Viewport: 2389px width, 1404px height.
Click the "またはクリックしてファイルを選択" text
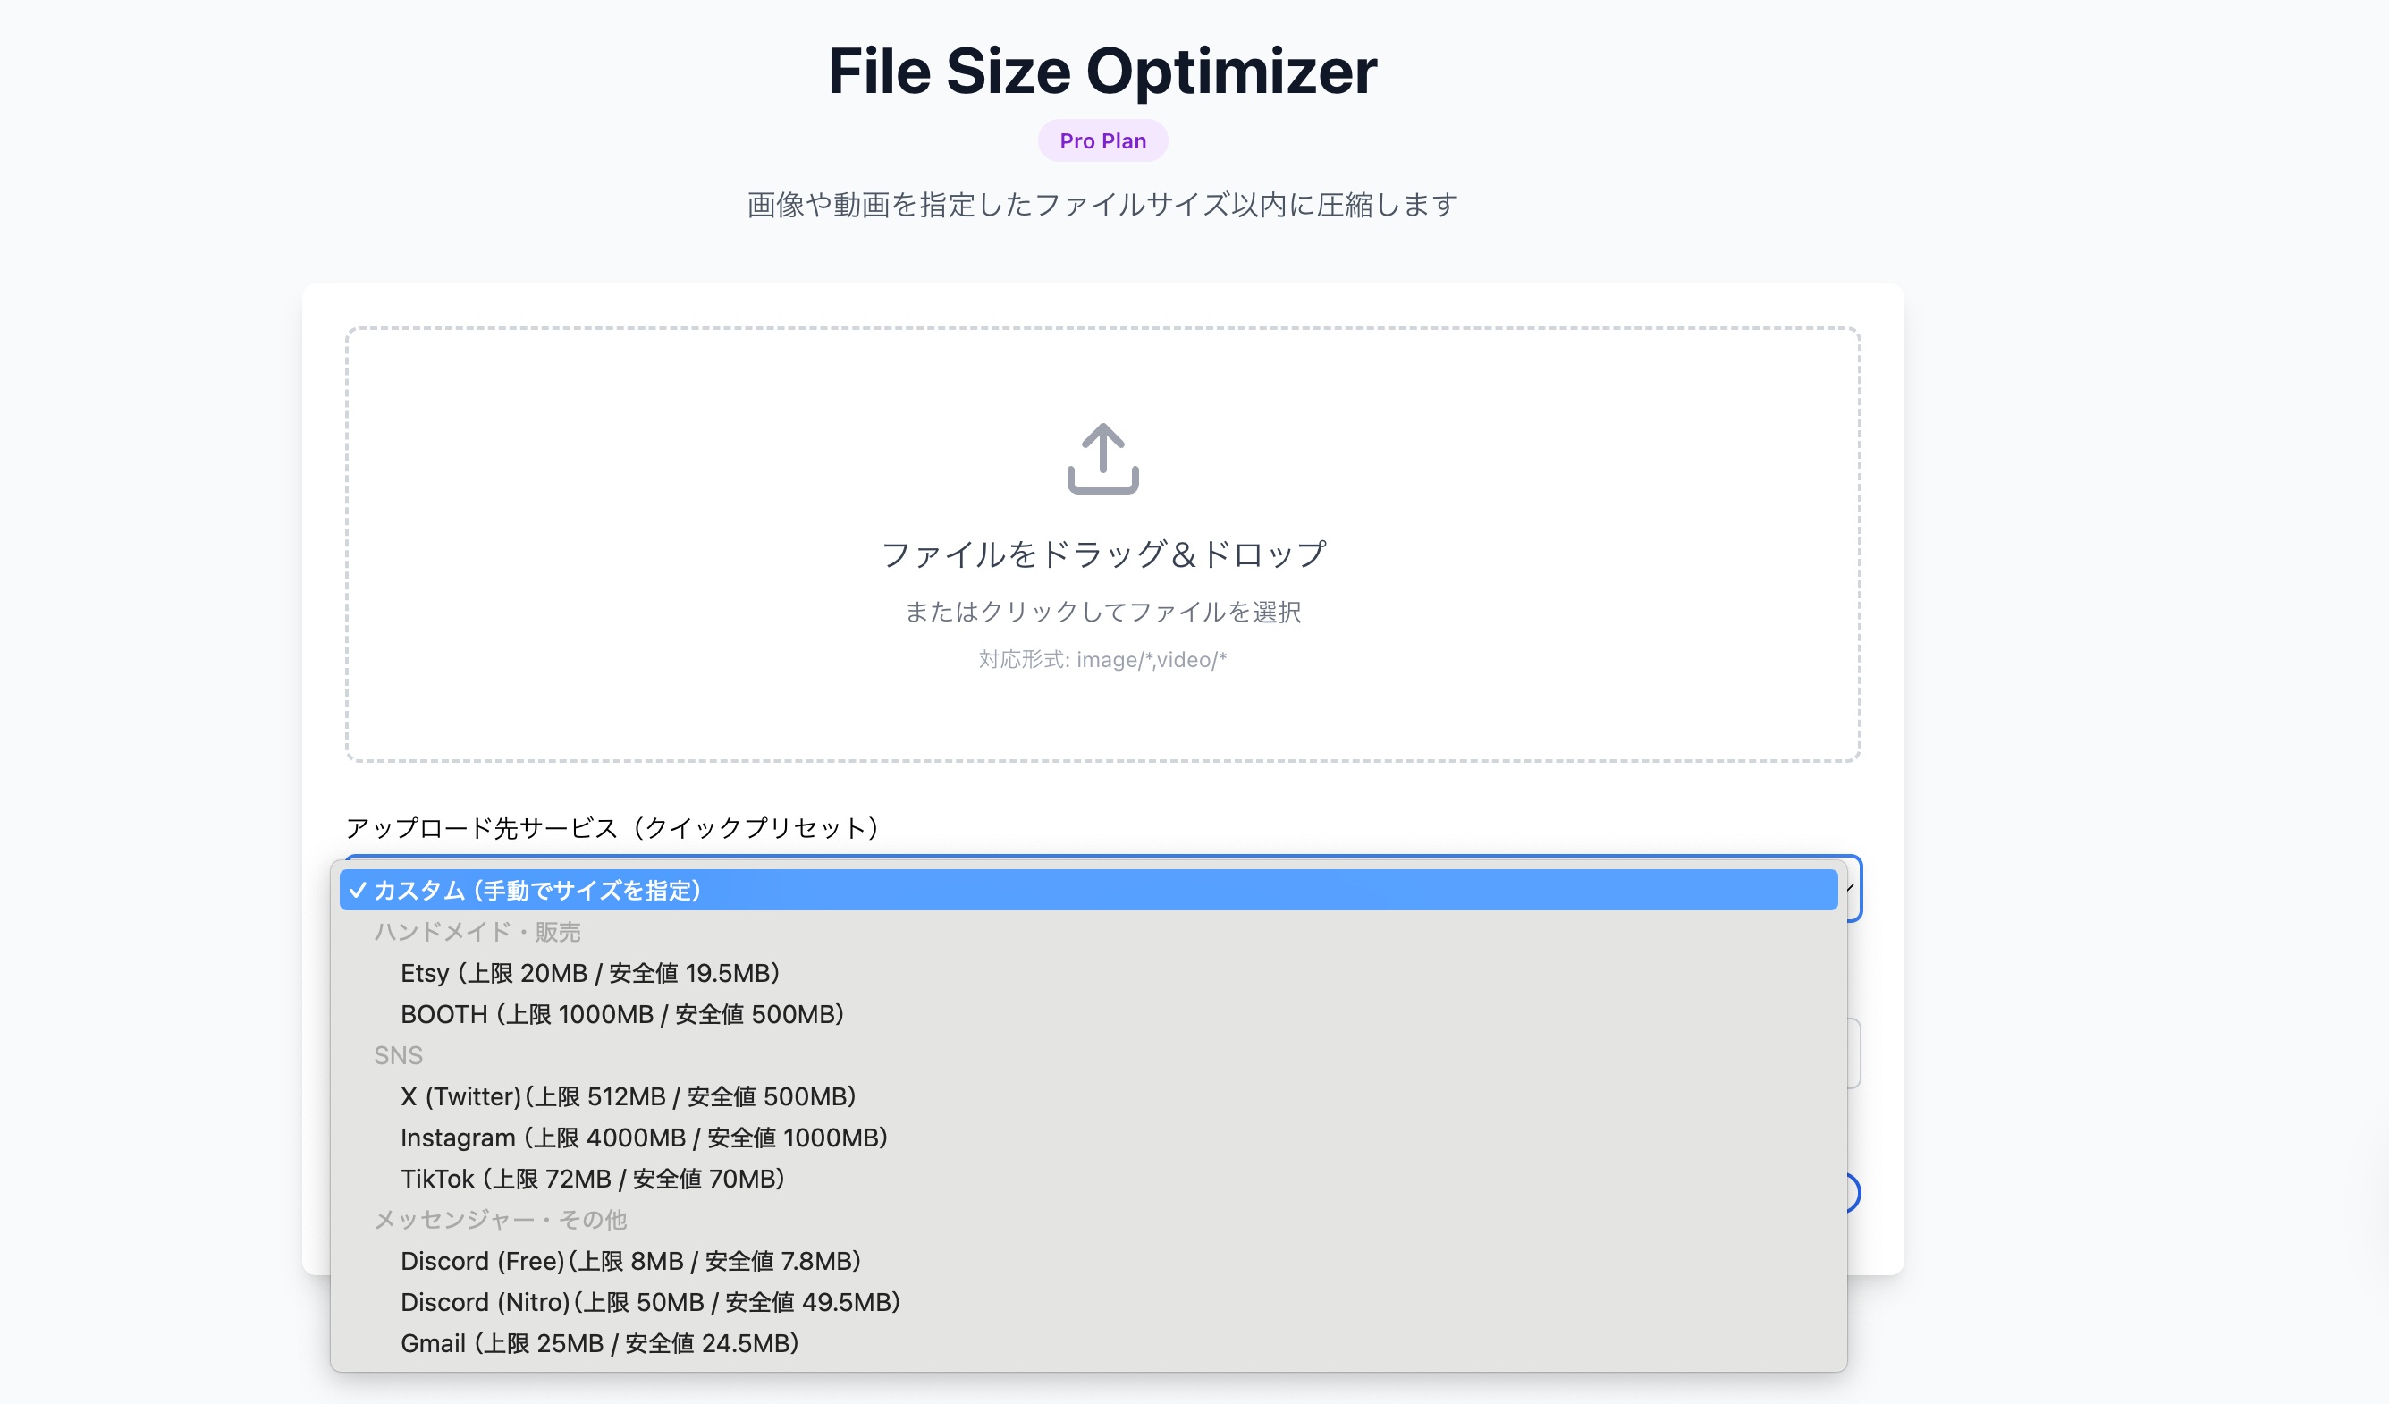coord(1102,612)
